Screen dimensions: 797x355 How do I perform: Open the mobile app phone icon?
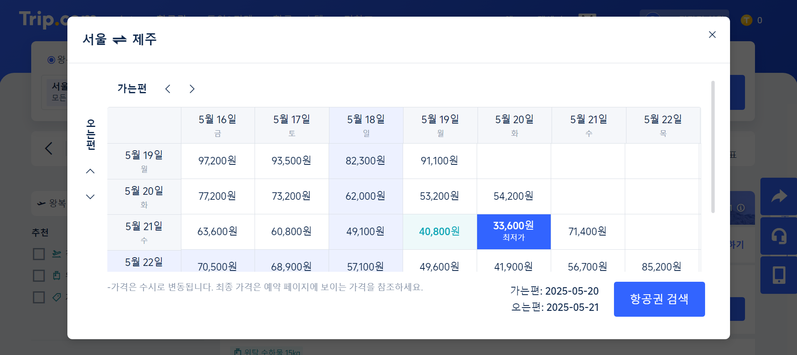click(779, 275)
